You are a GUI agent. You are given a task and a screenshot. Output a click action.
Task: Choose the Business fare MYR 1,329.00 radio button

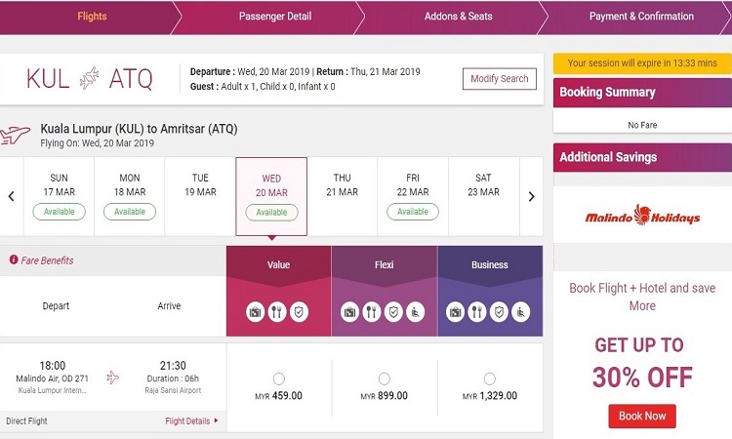[490, 379]
